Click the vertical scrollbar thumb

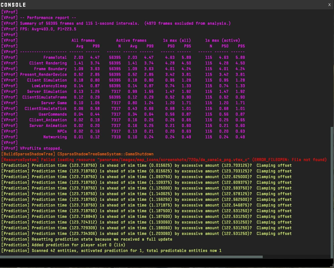(x=332, y=190)
